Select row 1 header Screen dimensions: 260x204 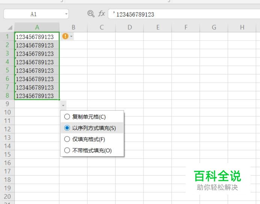pos(7,36)
